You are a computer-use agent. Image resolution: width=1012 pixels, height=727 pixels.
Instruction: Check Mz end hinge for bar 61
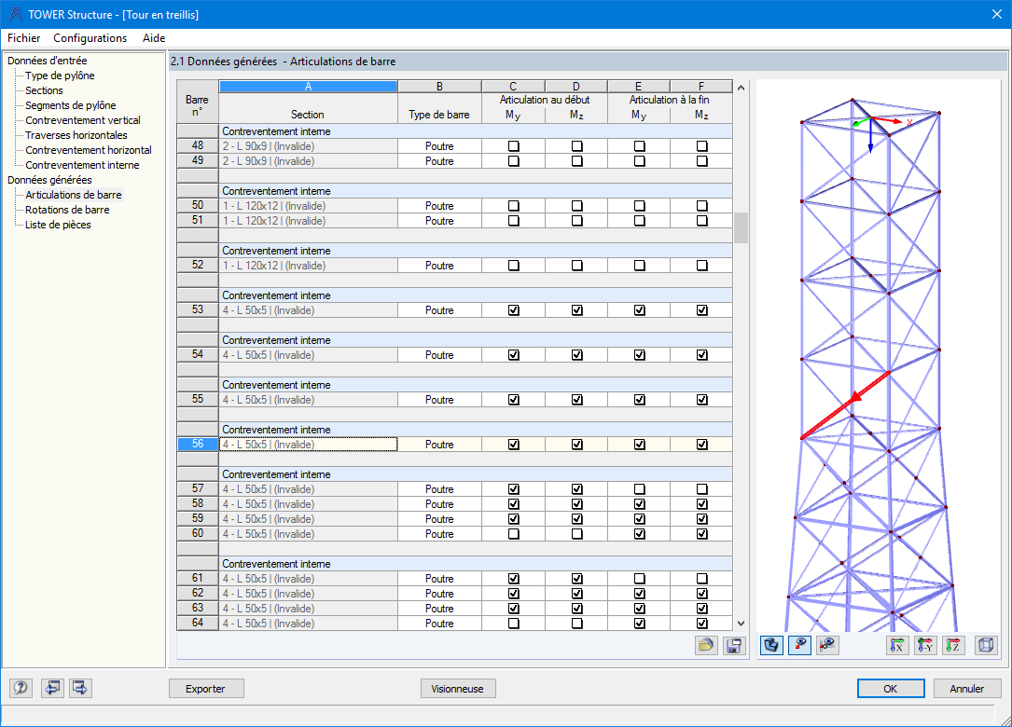pos(702,580)
